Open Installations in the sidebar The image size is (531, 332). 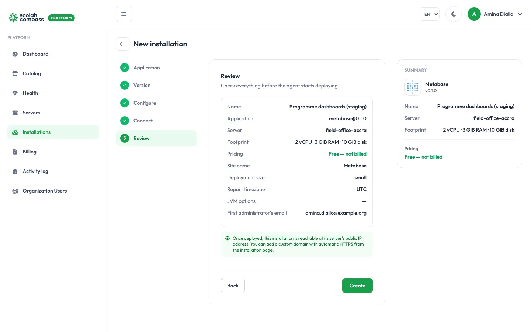[x=53, y=132]
